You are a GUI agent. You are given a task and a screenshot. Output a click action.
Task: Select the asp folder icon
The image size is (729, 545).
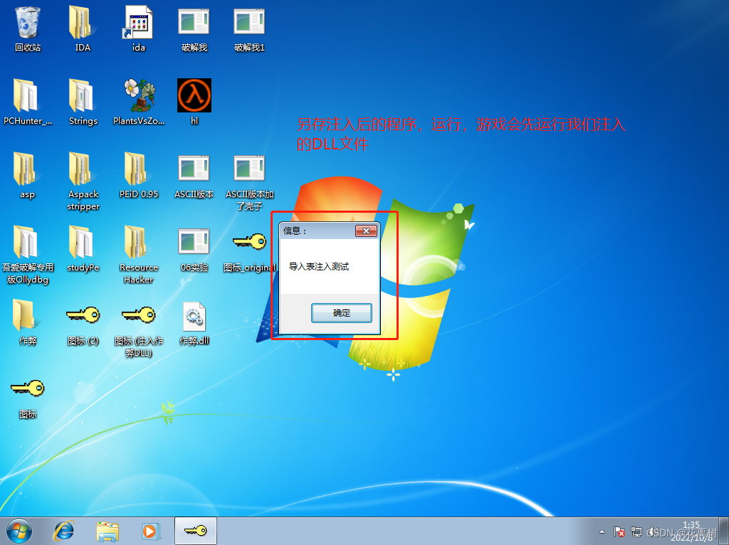click(26, 169)
